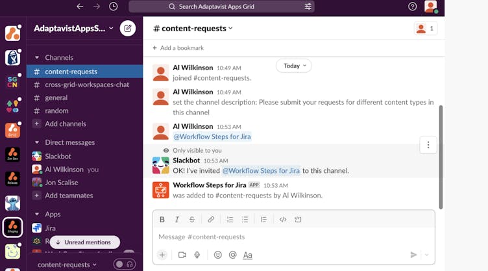Open the attachments plus button
488x271 pixels.
162,255
